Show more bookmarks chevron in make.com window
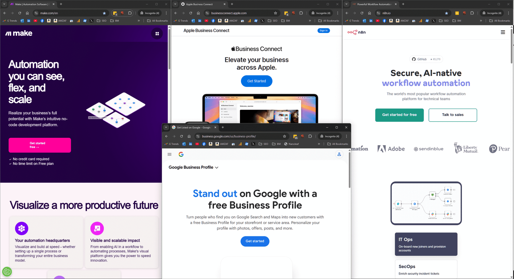514x279 pixels. tap(139, 21)
